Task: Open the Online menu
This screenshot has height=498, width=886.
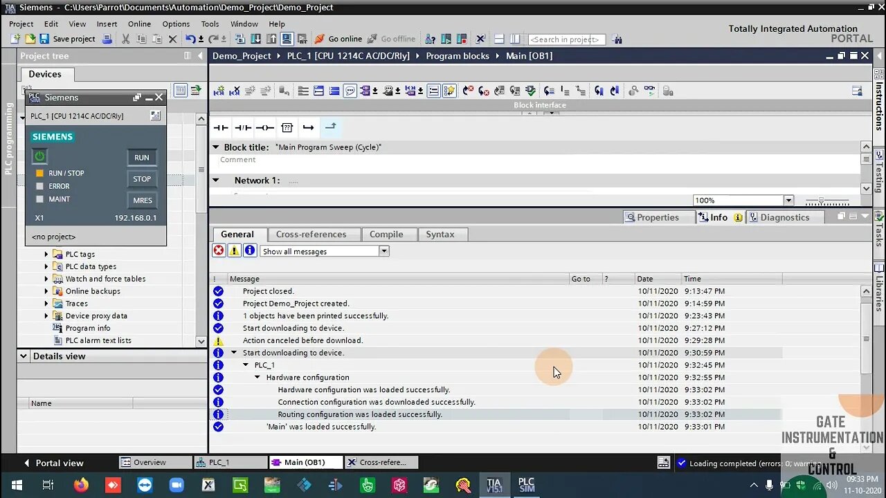Action: 139,24
